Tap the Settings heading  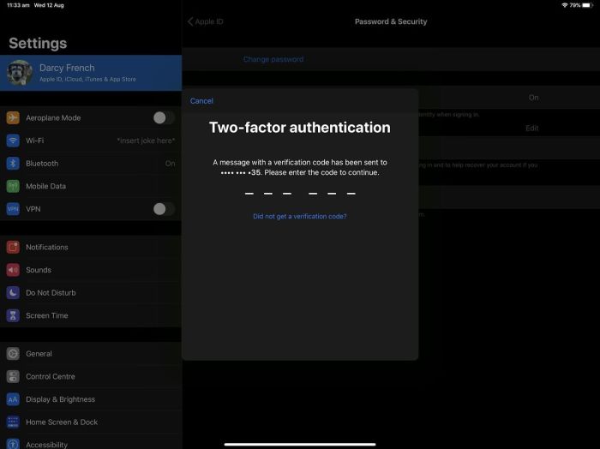pyautogui.click(x=38, y=43)
